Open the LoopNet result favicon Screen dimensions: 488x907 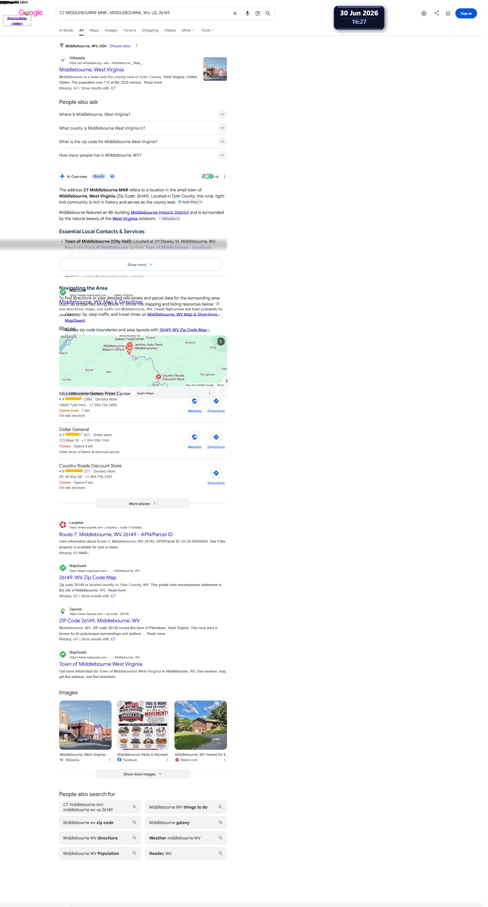(x=63, y=525)
